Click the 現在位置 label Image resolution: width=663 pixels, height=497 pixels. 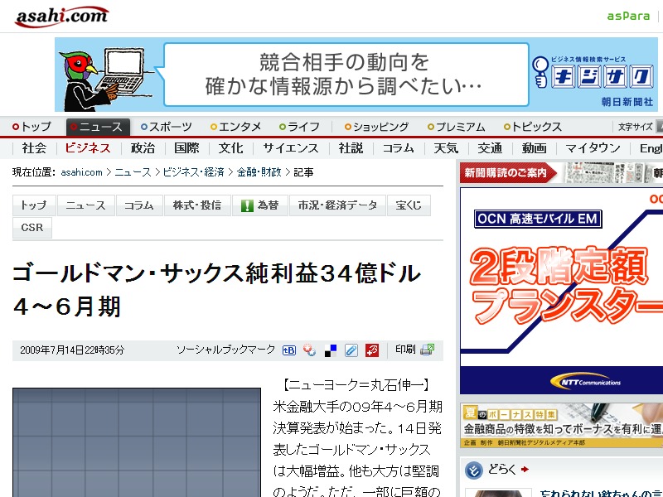coord(34,172)
